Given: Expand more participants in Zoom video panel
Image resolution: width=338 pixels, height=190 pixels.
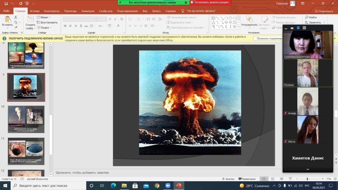Looking at the screenshot, I should coord(308,169).
